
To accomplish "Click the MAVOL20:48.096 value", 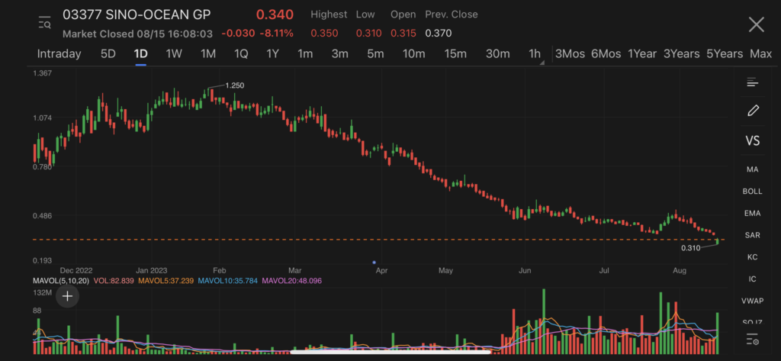I will point(292,281).
